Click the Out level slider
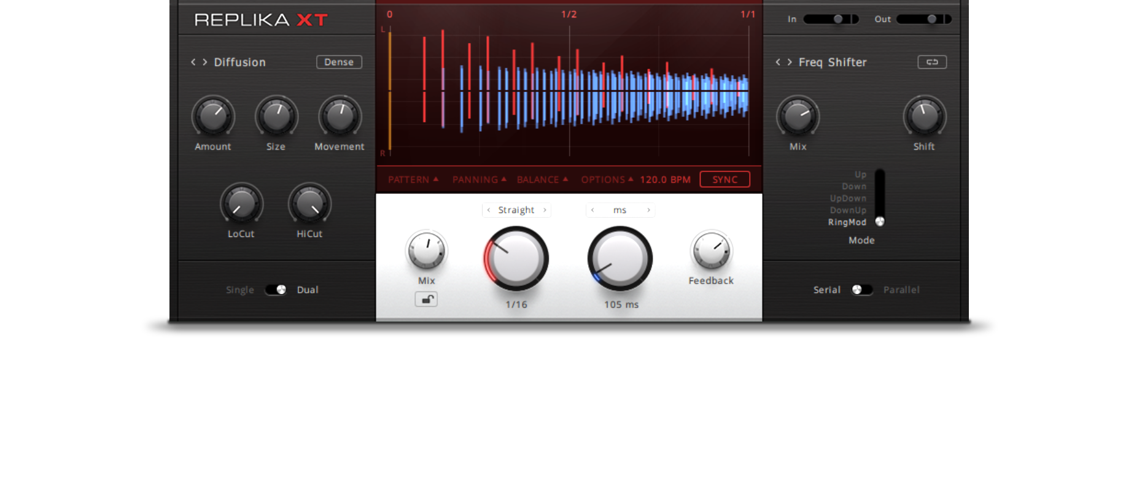This screenshot has width=1142, height=478. click(924, 19)
